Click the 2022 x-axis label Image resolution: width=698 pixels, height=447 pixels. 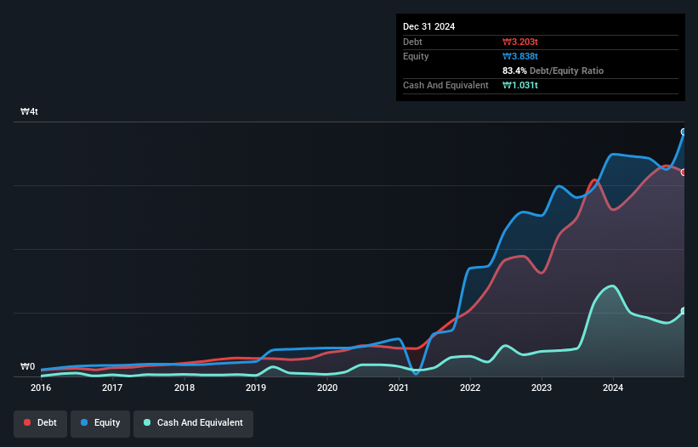(470, 388)
